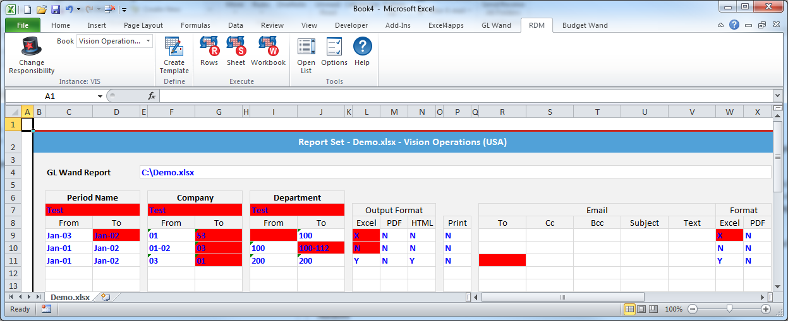Switch to the Excel4apps tab
This screenshot has height=321, width=788.
pyautogui.click(x=446, y=25)
